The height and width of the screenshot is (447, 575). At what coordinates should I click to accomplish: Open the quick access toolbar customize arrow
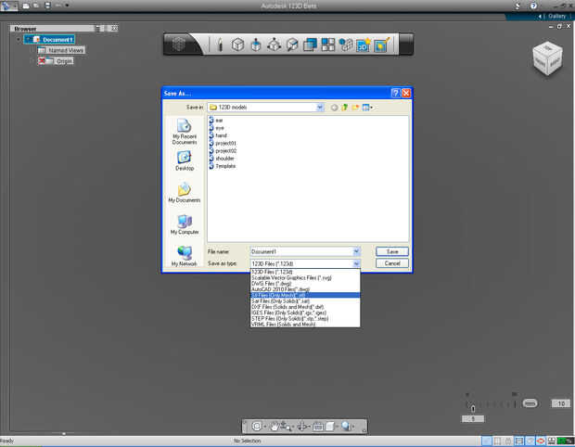coord(67,6)
